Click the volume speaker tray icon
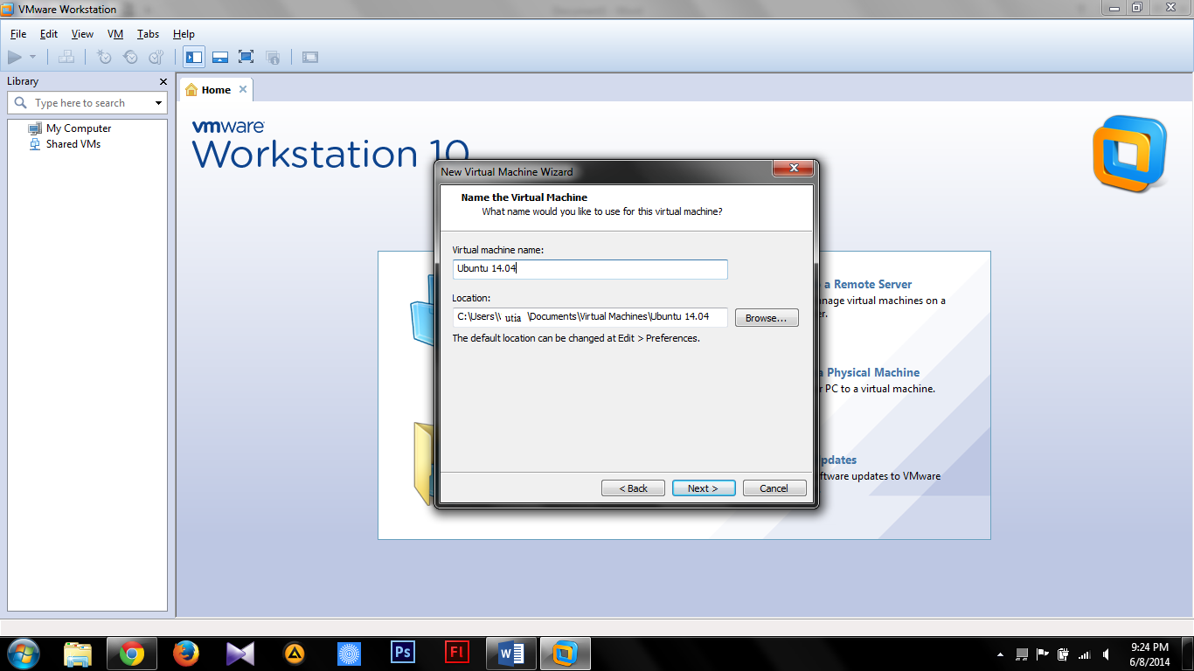Screen dimensions: 1194x671 point(1107,654)
